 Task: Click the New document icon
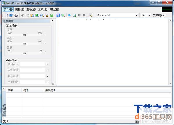tap(6, 15)
